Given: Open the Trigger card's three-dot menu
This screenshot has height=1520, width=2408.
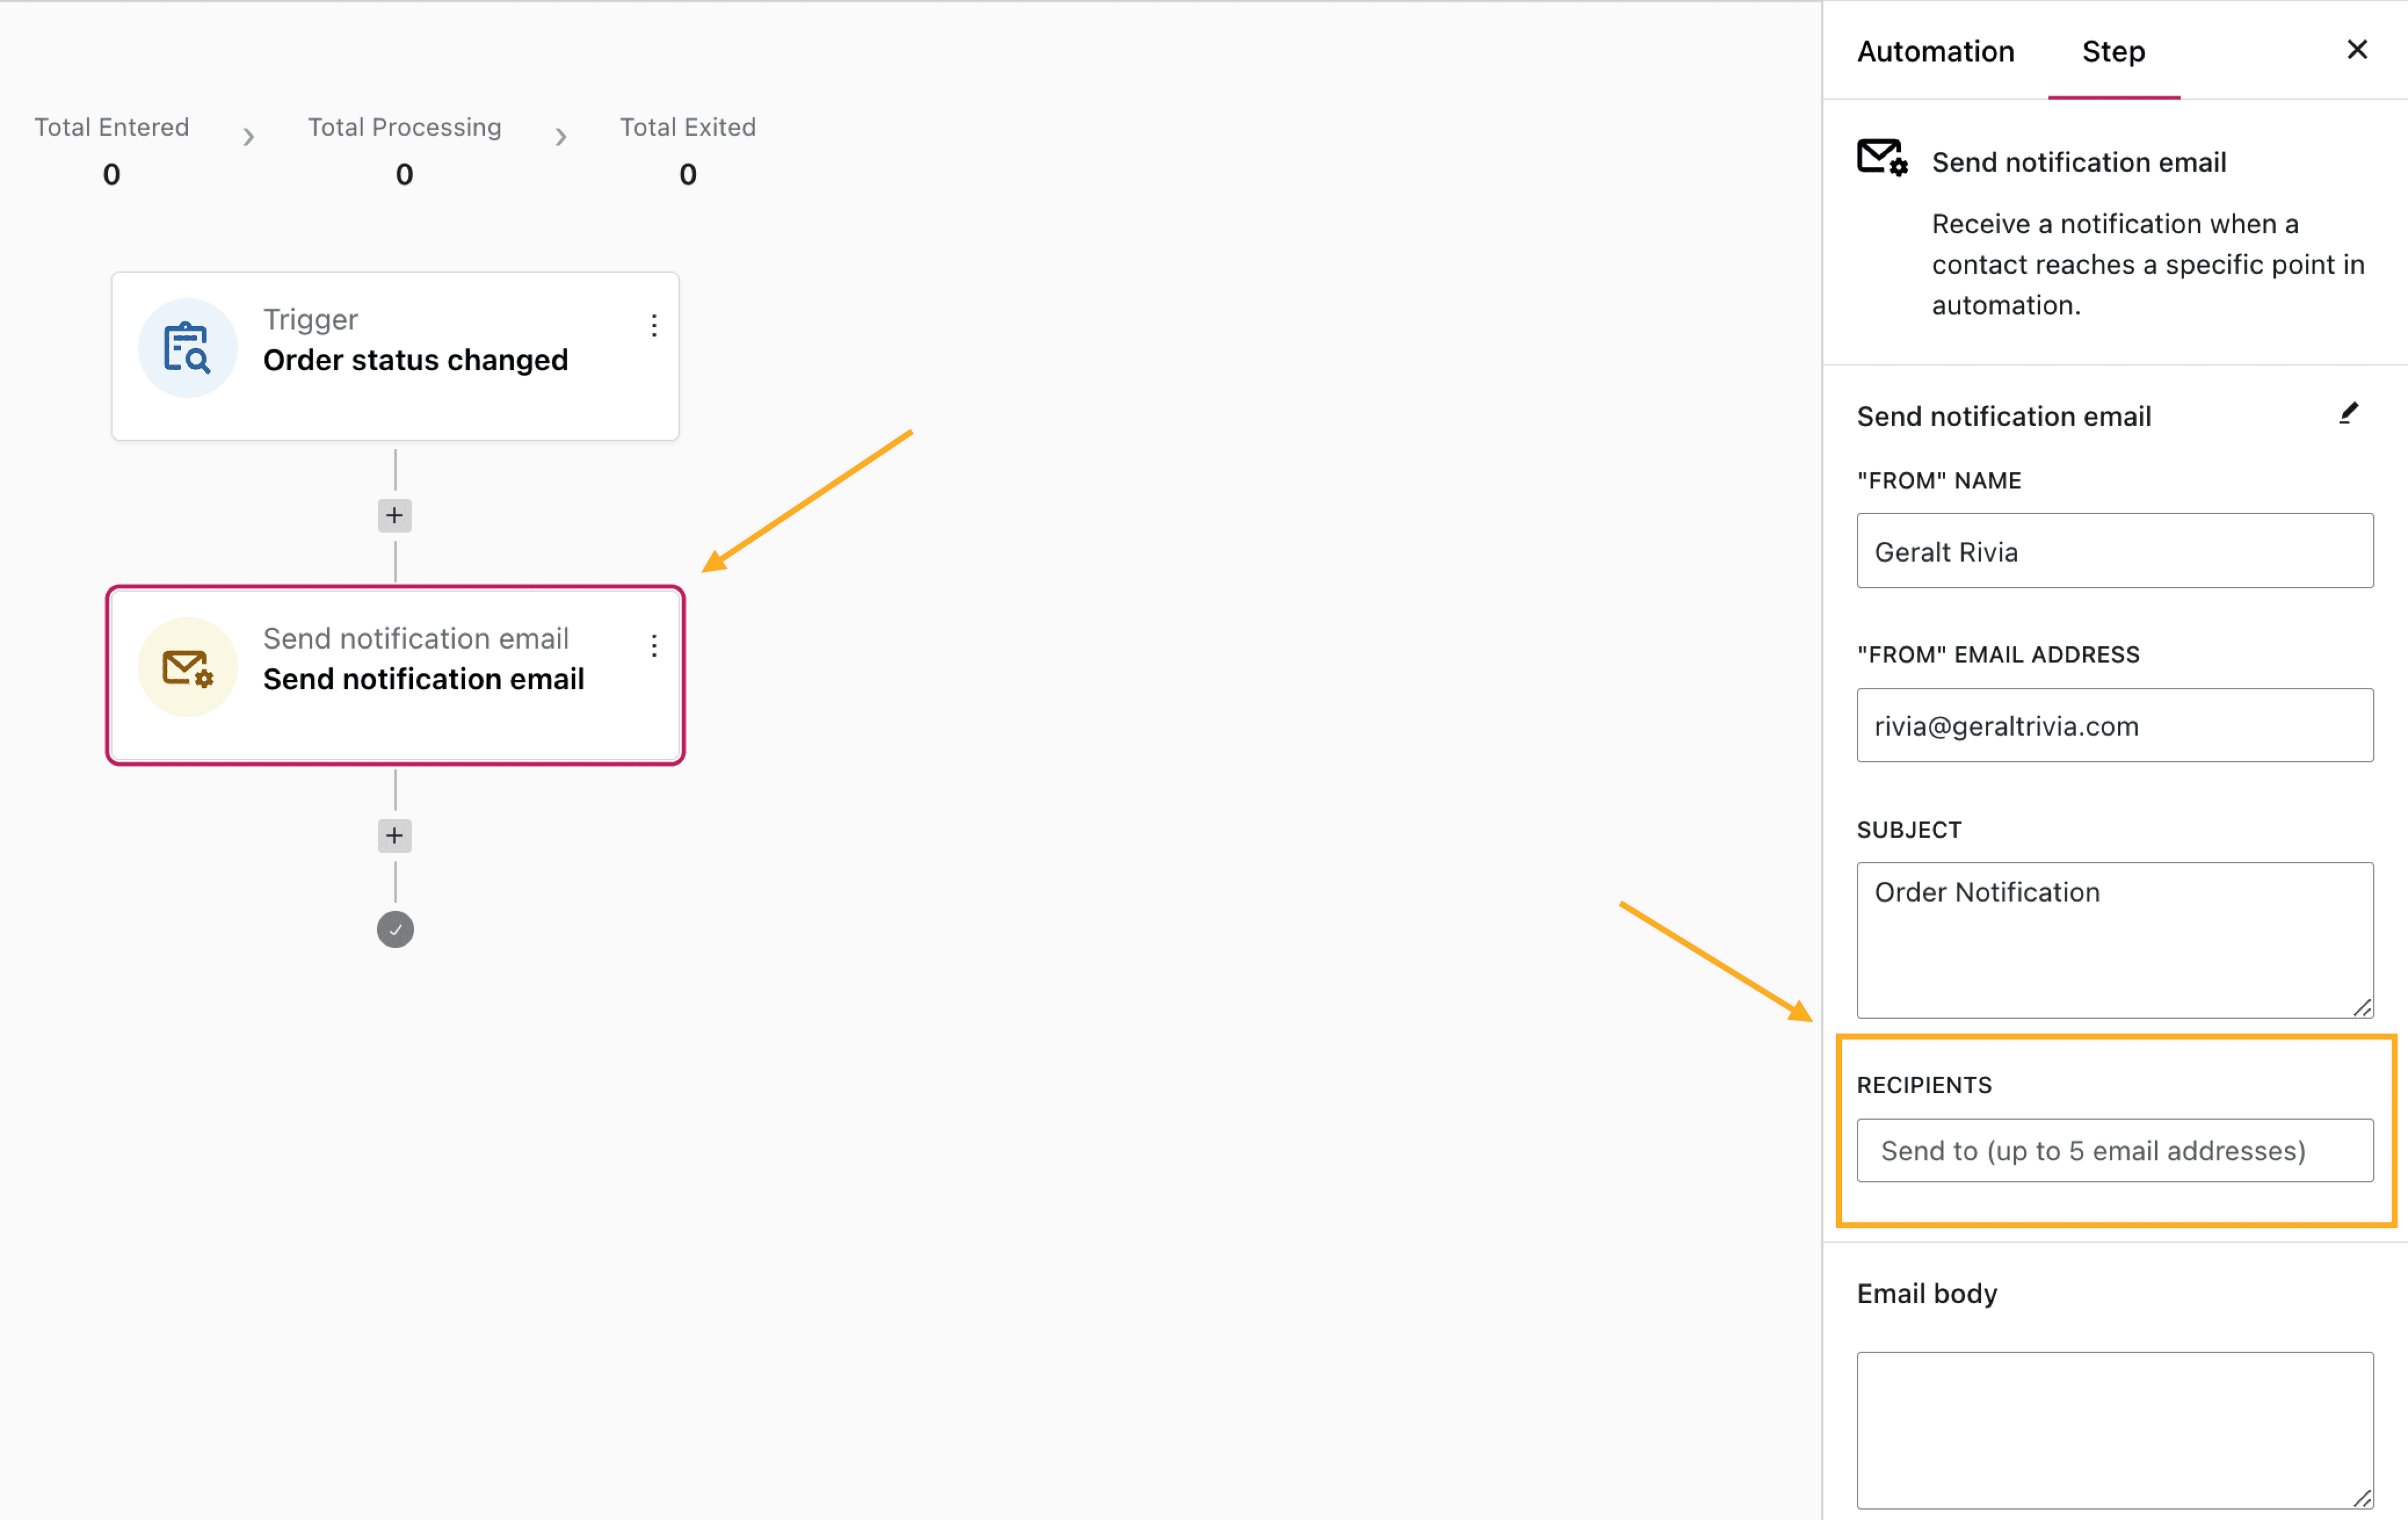Looking at the screenshot, I should (x=654, y=325).
